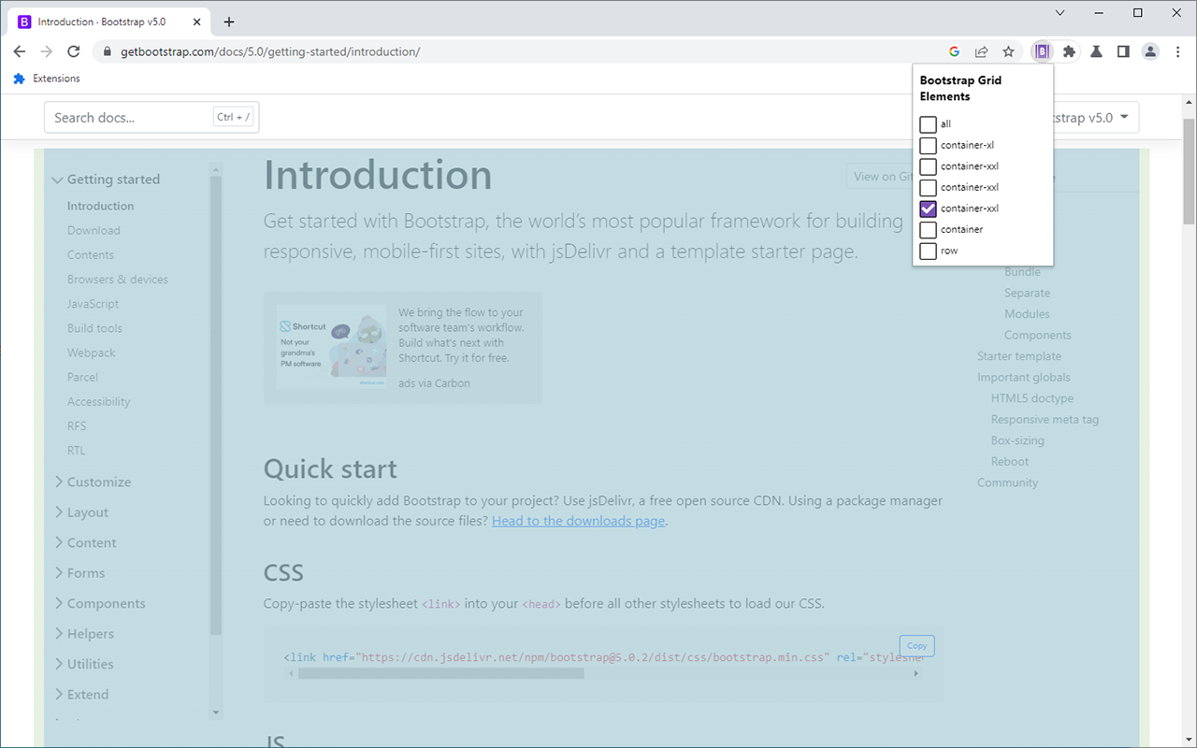Check the second container-xxl checkbox
Screen dimensions: 1197x748
pyautogui.click(x=928, y=187)
